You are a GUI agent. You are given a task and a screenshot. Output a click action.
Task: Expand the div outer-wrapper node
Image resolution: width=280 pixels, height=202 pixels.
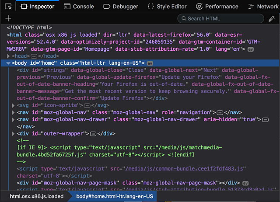pos(13,134)
